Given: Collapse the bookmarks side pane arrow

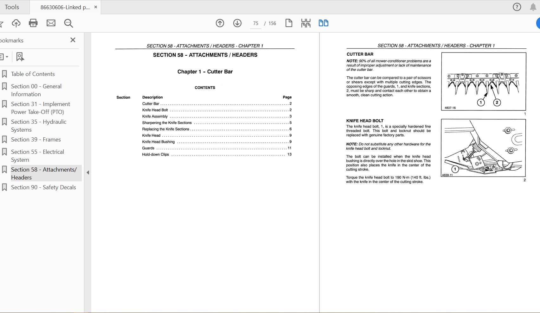Looking at the screenshot, I should tap(88, 172).
